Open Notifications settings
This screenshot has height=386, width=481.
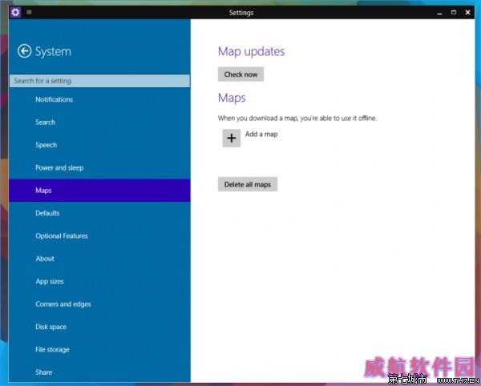99,99
